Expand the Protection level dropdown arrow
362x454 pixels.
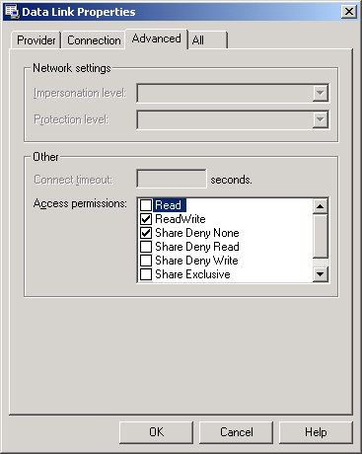(x=320, y=119)
